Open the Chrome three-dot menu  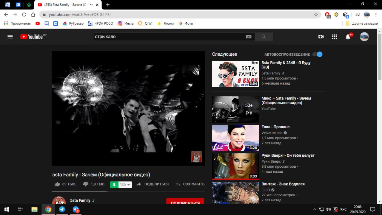[x=376, y=15]
